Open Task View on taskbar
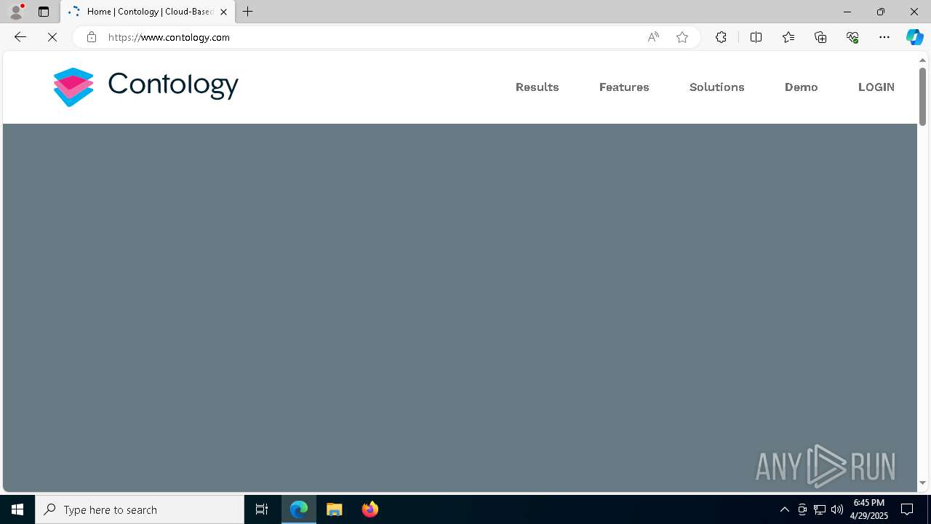 pyautogui.click(x=262, y=509)
